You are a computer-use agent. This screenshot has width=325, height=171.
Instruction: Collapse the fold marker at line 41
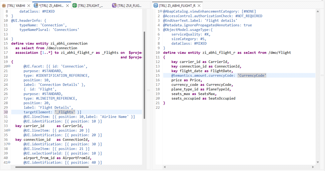[9, 163]
